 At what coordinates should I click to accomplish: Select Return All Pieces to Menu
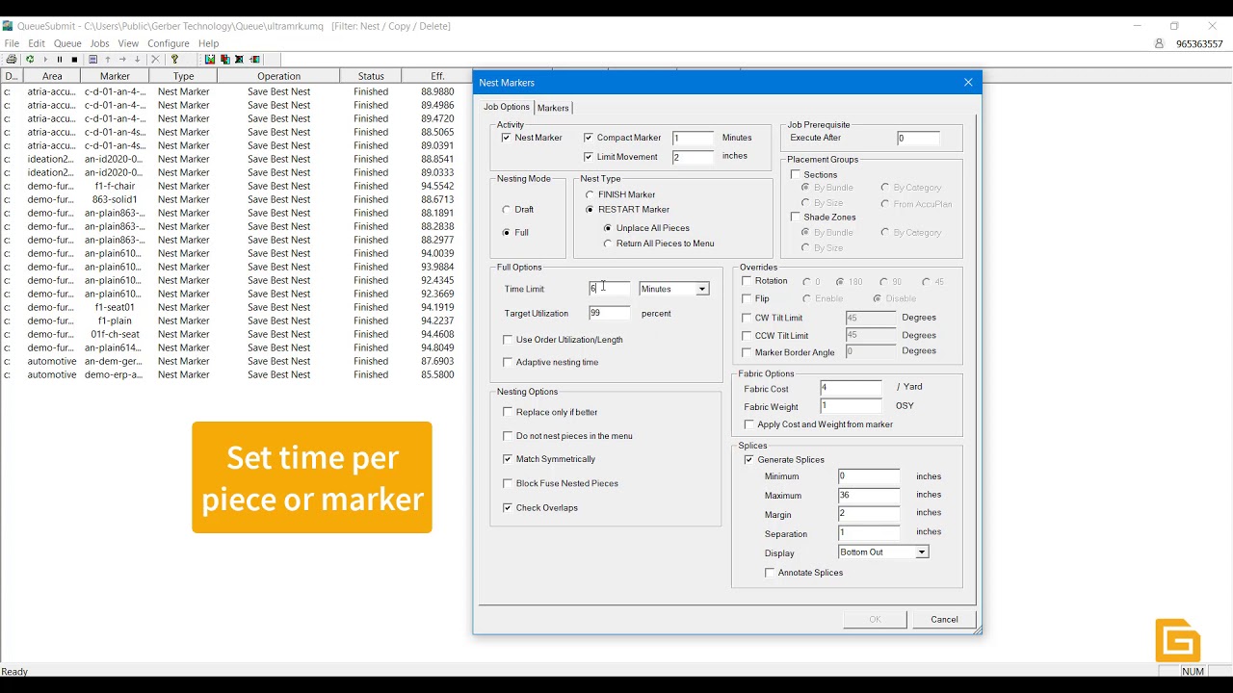pyautogui.click(x=607, y=244)
